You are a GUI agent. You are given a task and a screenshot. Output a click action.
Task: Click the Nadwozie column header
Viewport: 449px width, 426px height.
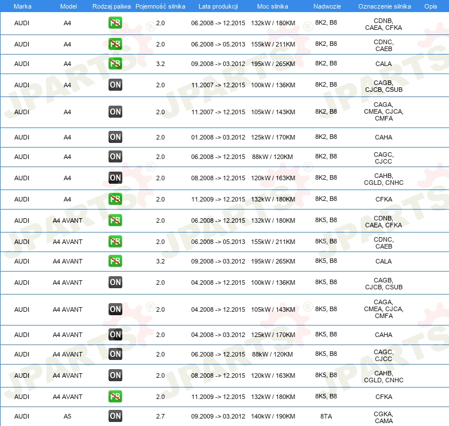[x=326, y=6]
